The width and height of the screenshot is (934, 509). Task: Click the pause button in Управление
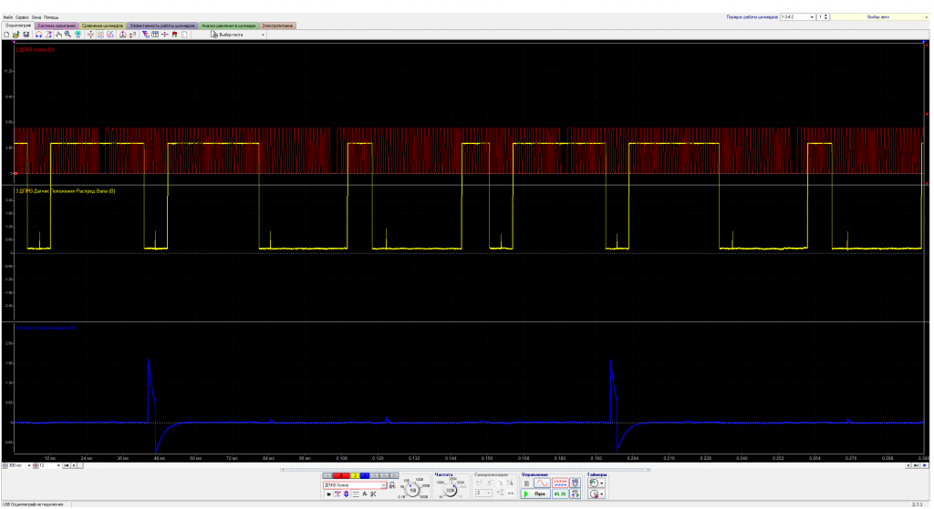click(526, 484)
